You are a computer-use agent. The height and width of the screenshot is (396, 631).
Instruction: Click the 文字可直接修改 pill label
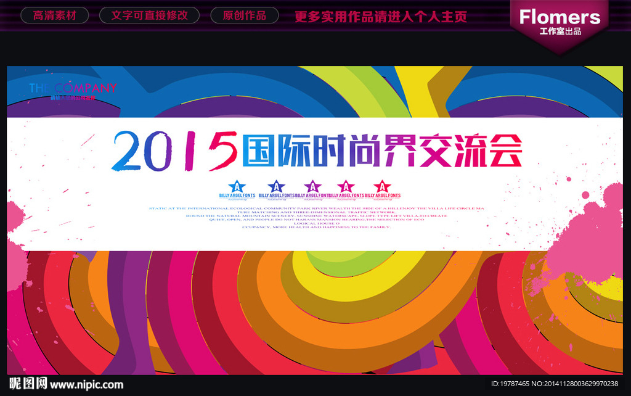[x=149, y=15]
